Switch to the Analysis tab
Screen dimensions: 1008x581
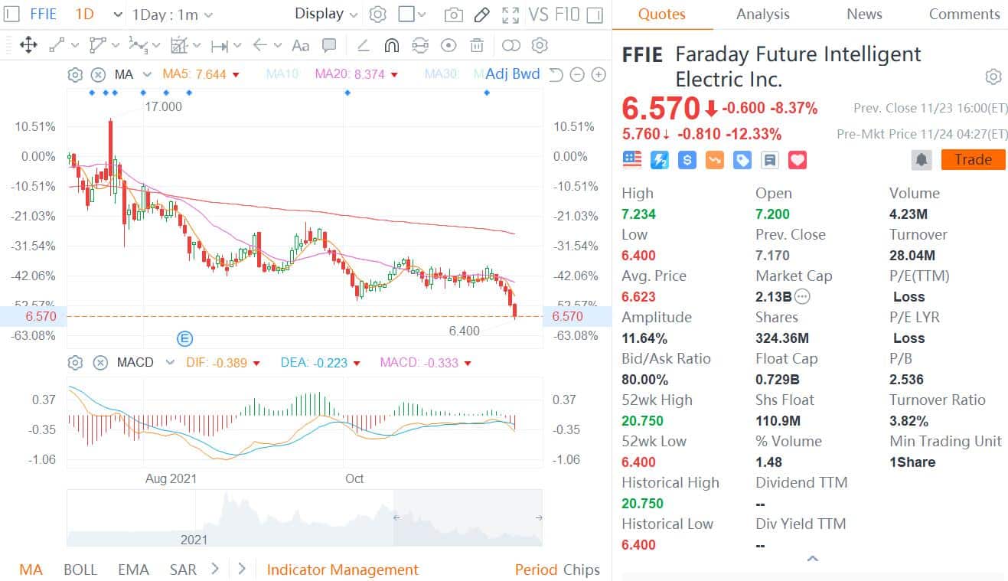tap(762, 14)
